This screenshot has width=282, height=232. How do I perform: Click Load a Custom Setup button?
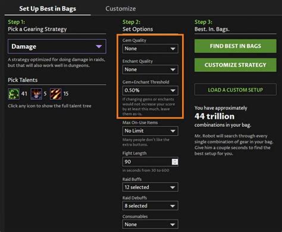236,90
